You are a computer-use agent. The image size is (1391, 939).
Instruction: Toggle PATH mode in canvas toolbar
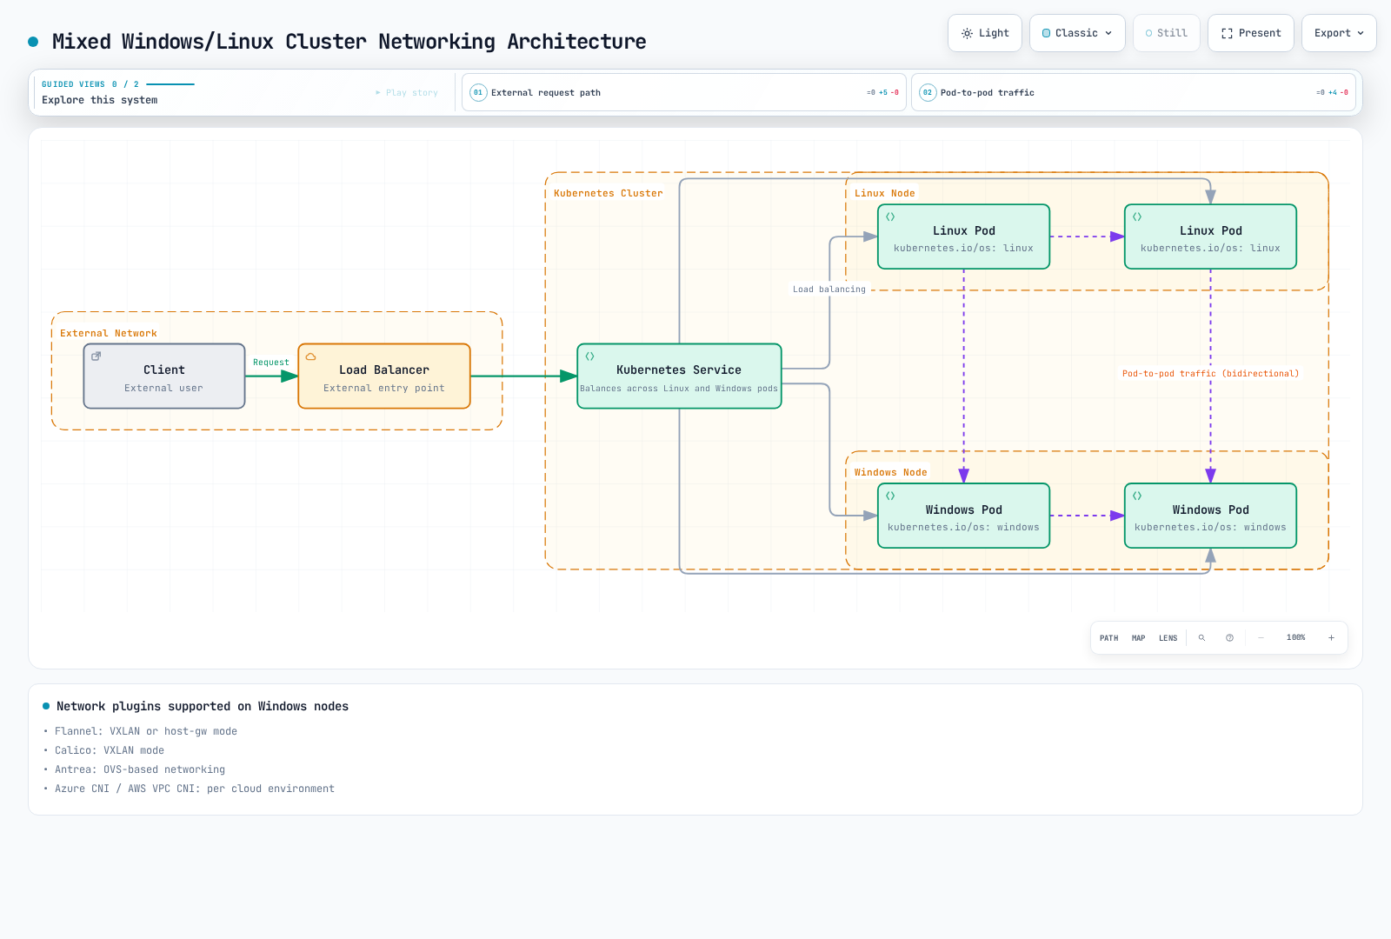click(1108, 638)
